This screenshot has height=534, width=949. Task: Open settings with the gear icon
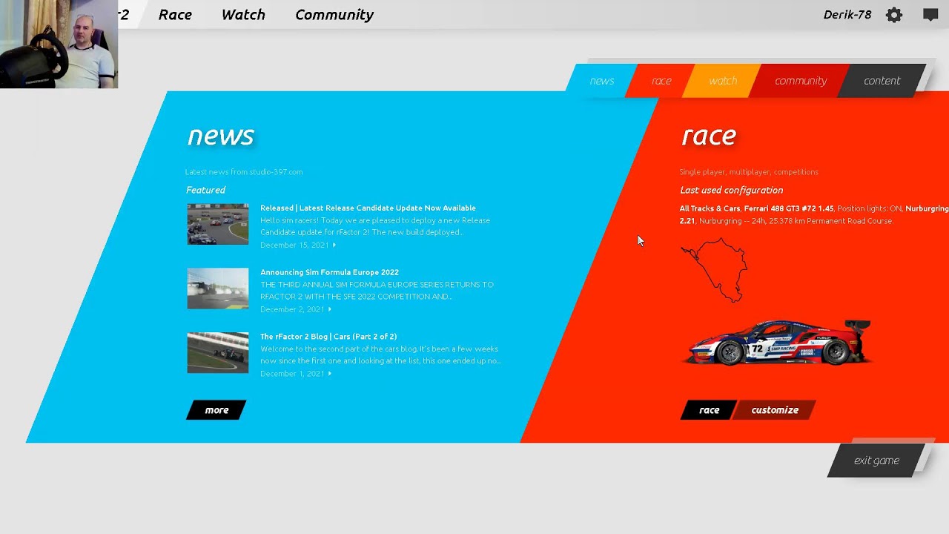point(894,15)
